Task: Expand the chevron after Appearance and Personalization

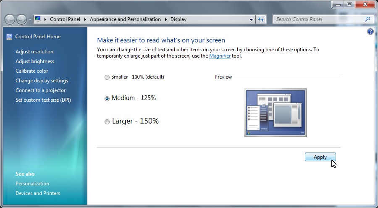Action: [166, 20]
